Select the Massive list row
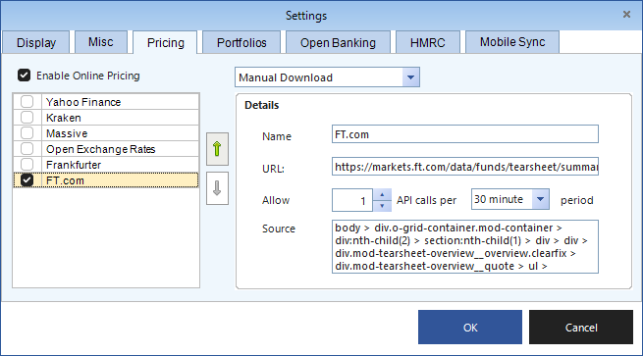The width and height of the screenshot is (643, 356). click(x=106, y=133)
